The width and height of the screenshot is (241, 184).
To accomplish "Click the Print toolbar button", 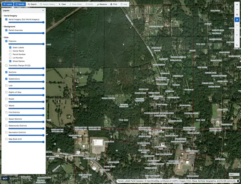I will click(x=114, y=4).
